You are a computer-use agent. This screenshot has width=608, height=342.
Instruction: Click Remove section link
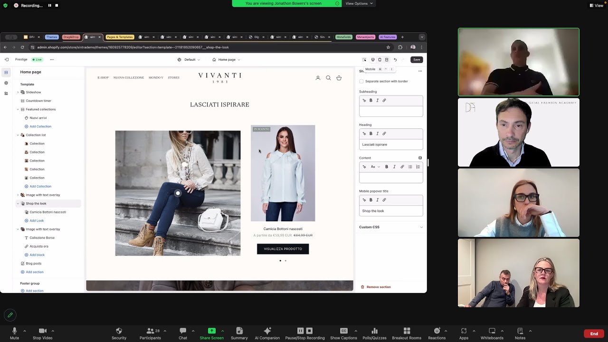pyautogui.click(x=376, y=287)
